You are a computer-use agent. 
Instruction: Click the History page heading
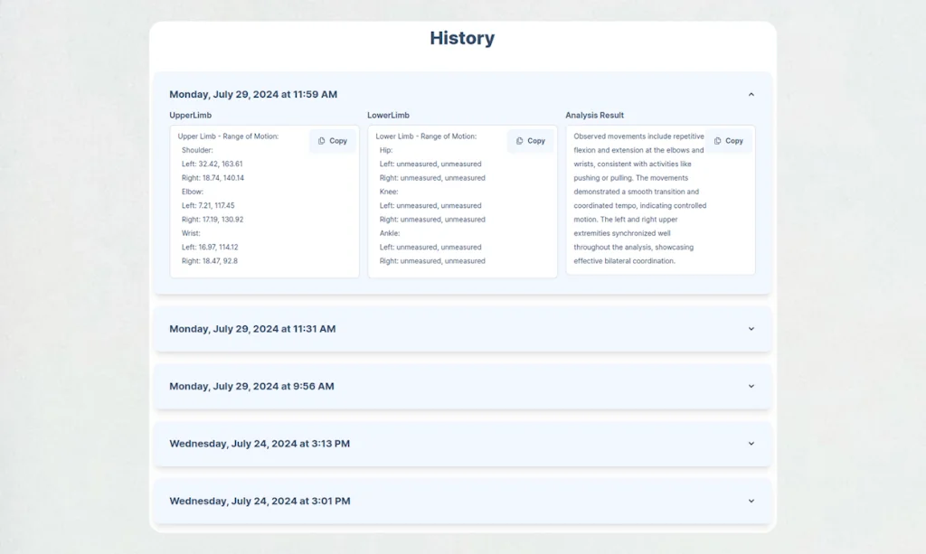tap(462, 38)
